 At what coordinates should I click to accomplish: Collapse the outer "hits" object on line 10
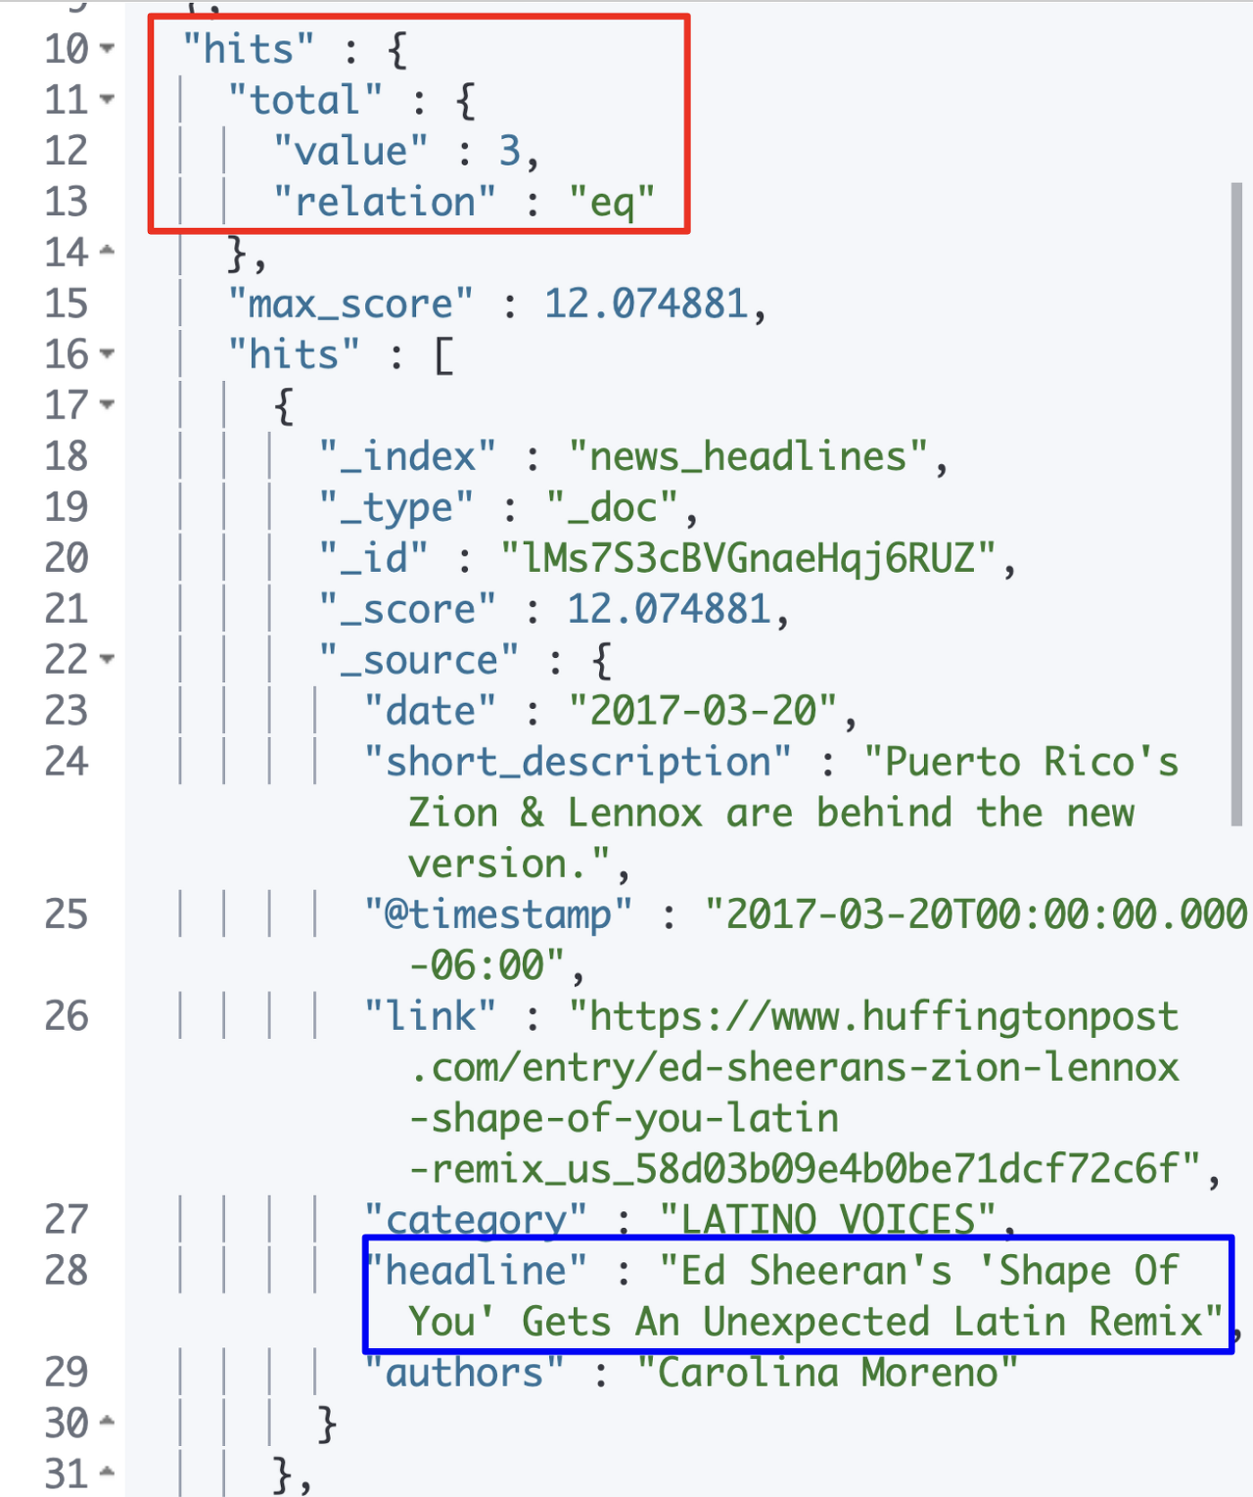click(107, 48)
